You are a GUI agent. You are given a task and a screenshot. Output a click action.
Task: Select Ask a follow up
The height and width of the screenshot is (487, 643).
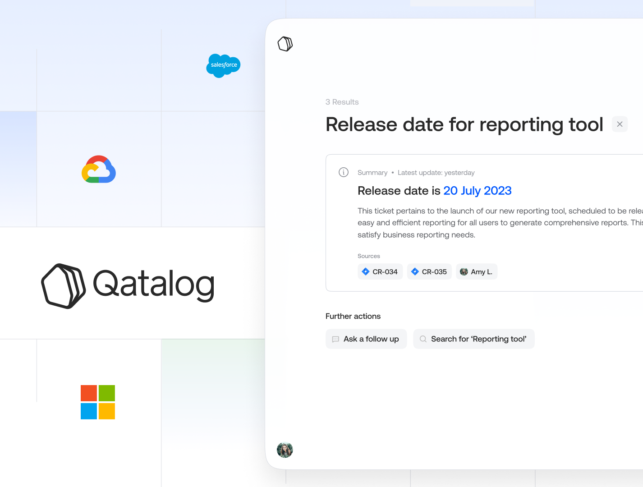pyautogui.click(x=366, y=339)
